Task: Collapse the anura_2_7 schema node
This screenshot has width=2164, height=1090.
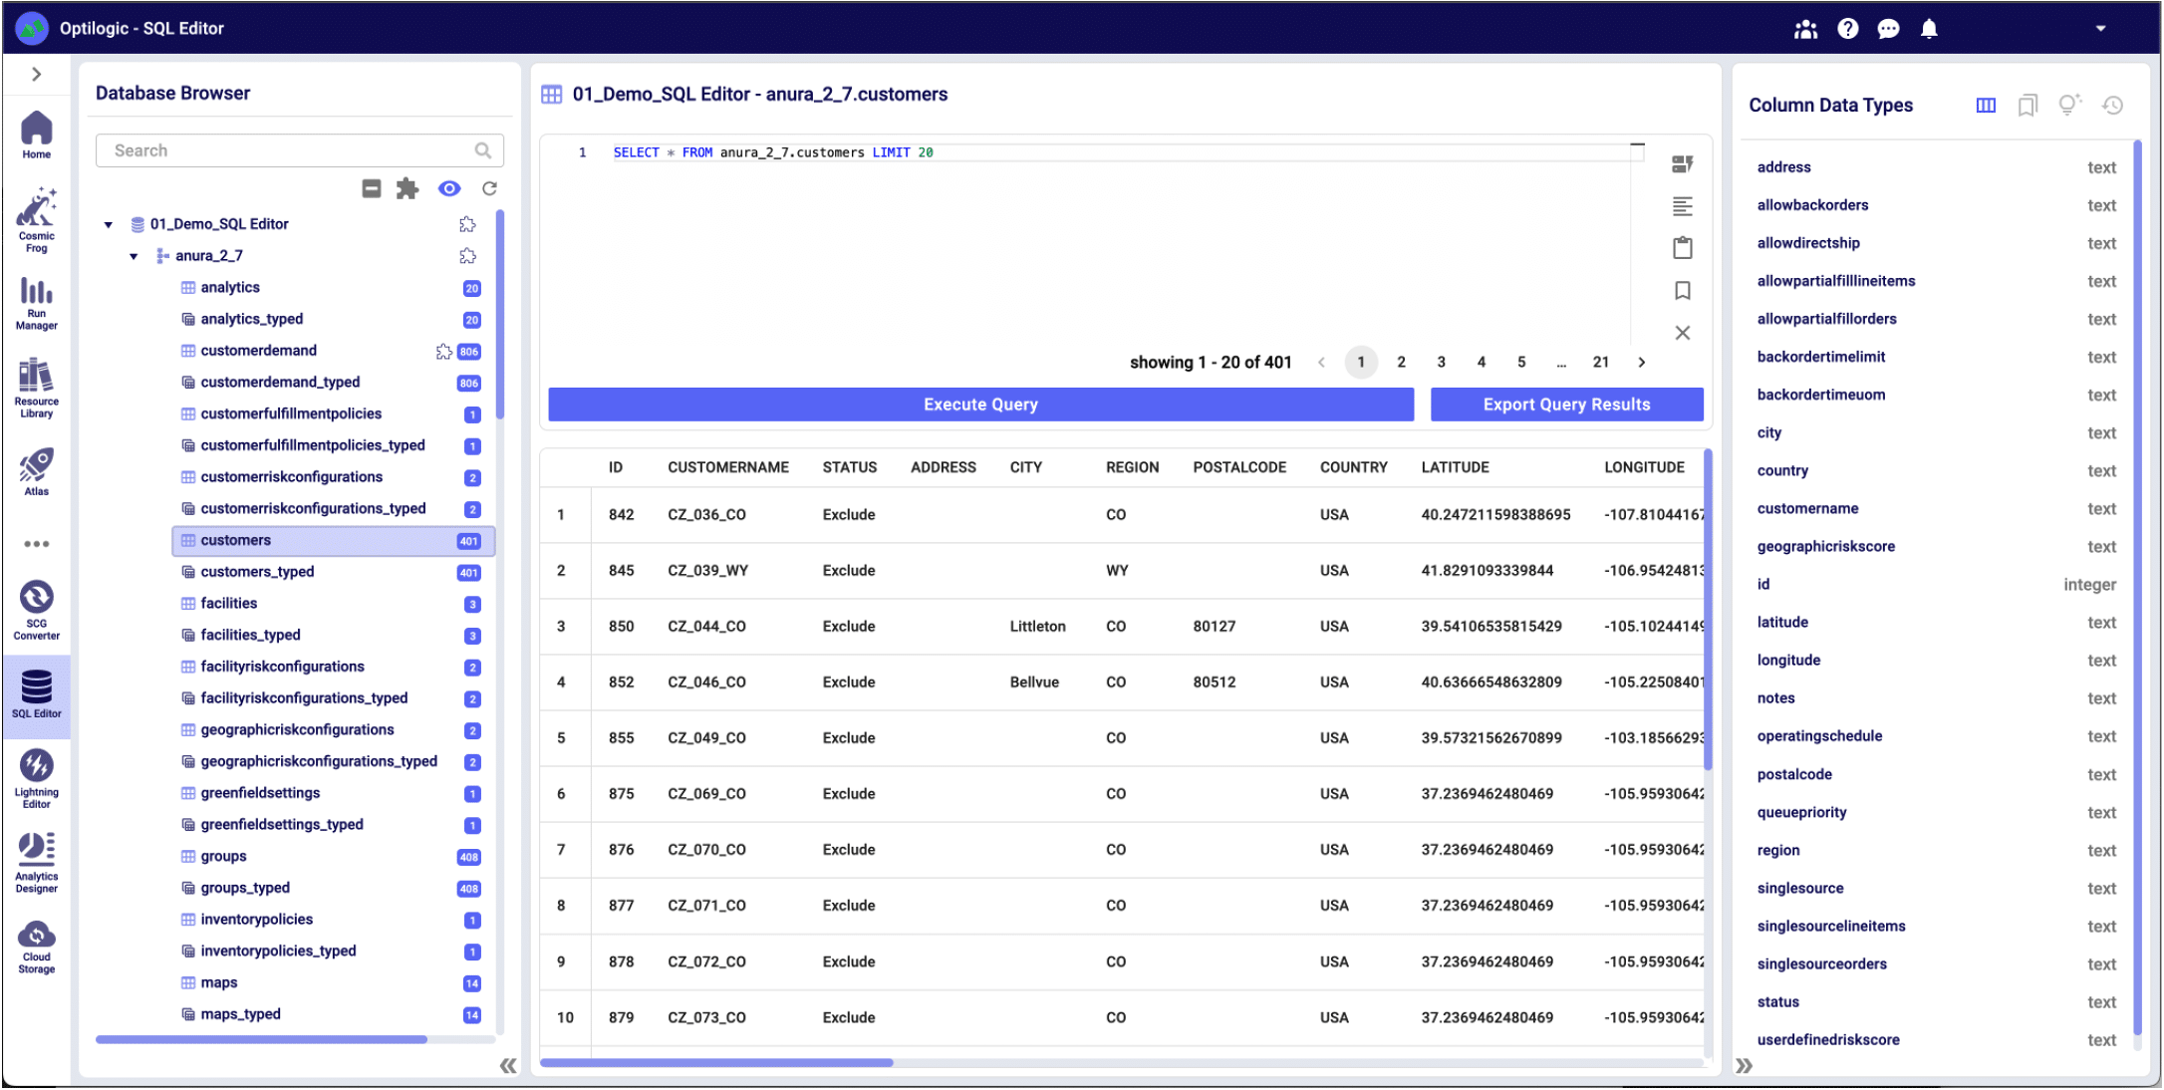Action: tap(134, 256)
